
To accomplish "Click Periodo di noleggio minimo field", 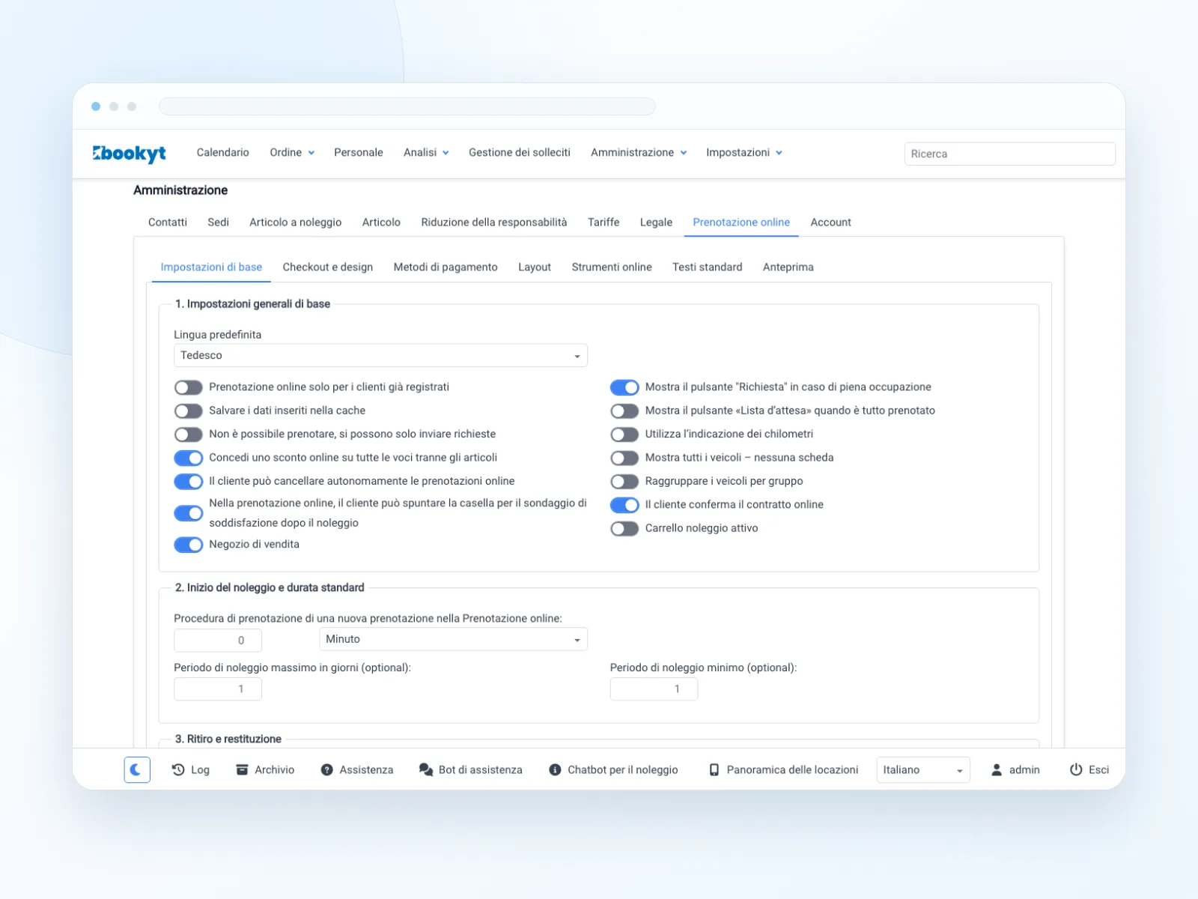I will (654, 688).
